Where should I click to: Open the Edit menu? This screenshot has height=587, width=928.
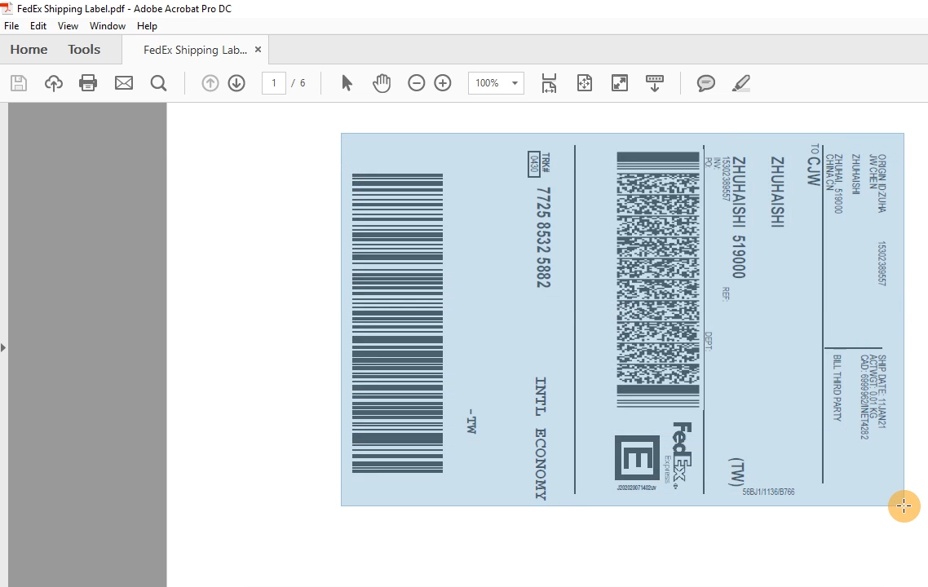tap(38, 26)
